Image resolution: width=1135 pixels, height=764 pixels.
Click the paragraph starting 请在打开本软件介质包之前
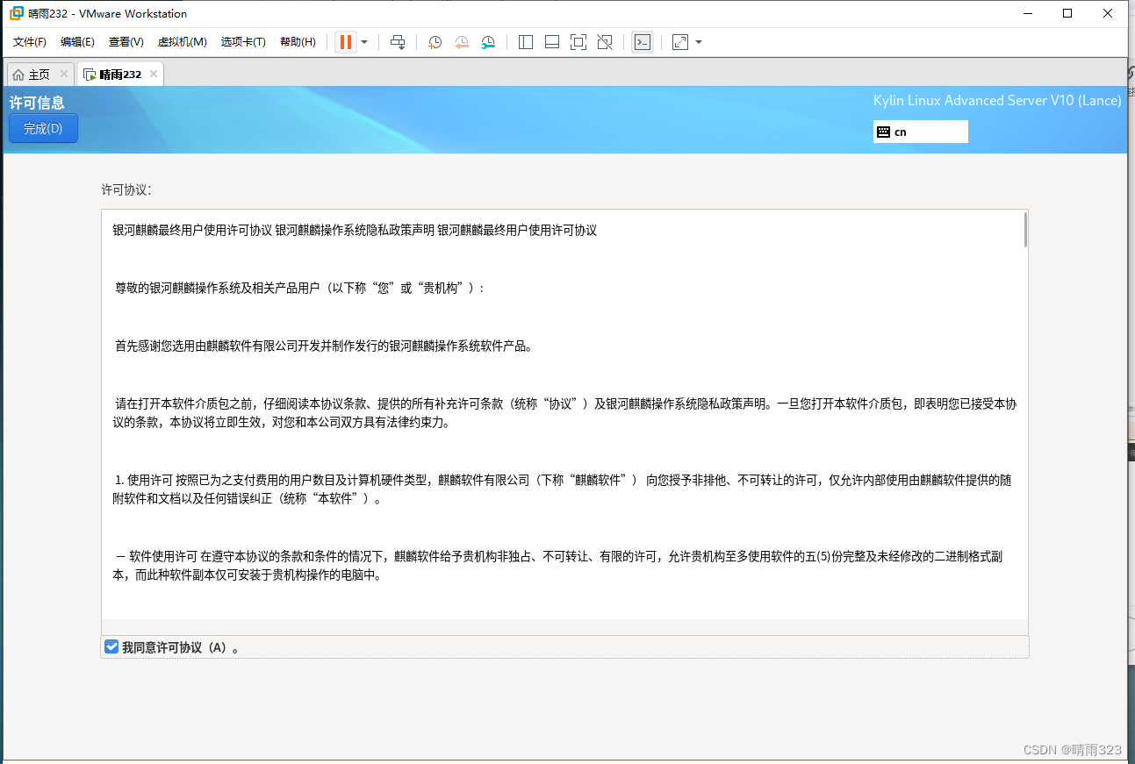pos(564,413)
